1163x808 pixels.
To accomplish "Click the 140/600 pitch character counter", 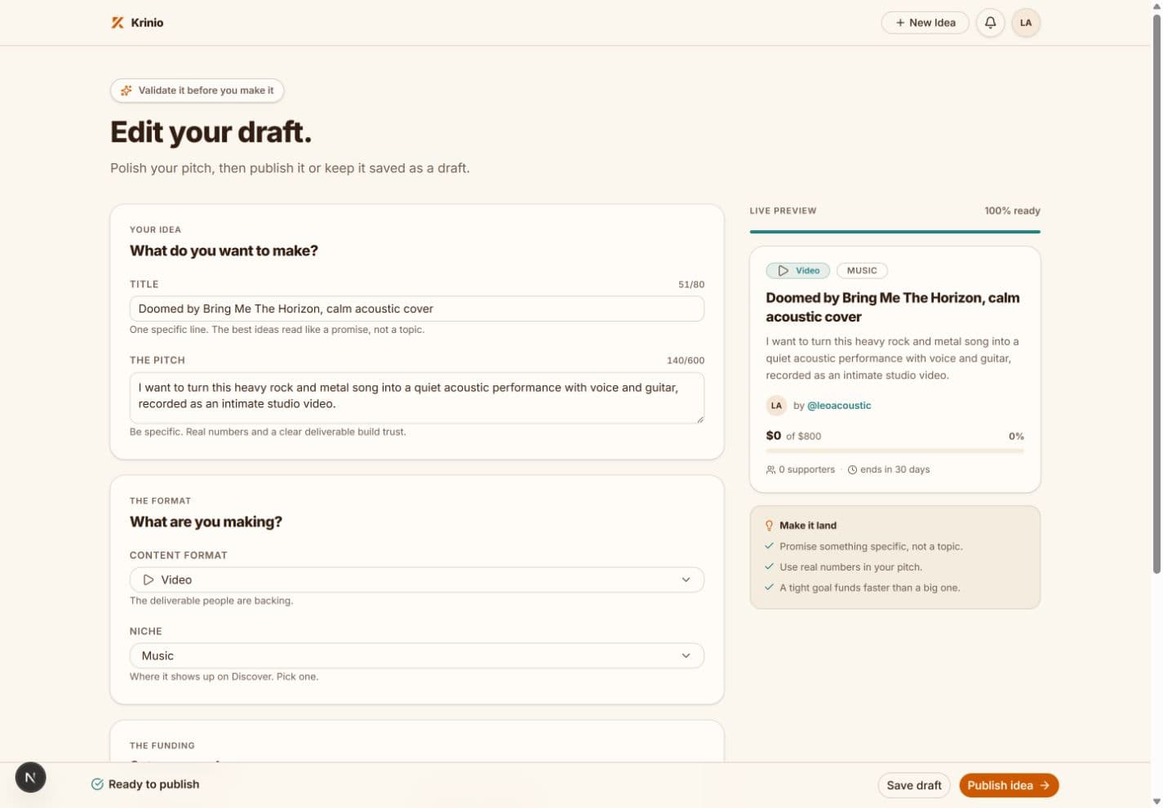I will [x=686, y=361].
